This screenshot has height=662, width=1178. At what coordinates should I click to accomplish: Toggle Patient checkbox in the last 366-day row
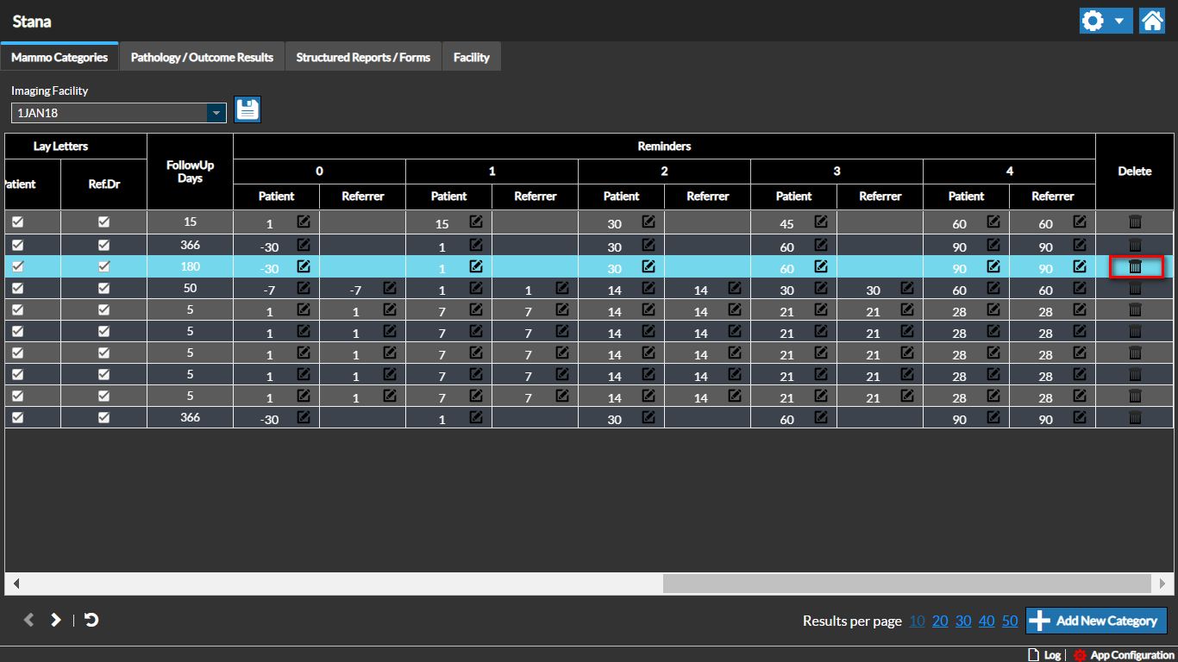pos(17,417)
